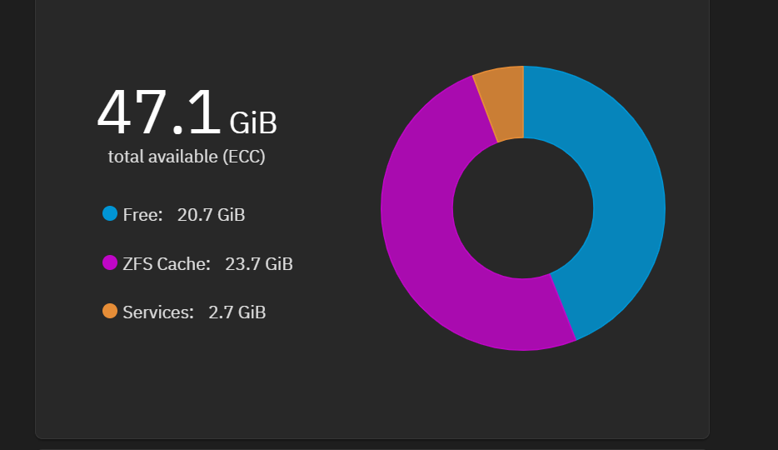Click the 'ZFS Cache:' legend label
Image resolution: width=778 pixels, height=450 pixels.
(167, 264)
